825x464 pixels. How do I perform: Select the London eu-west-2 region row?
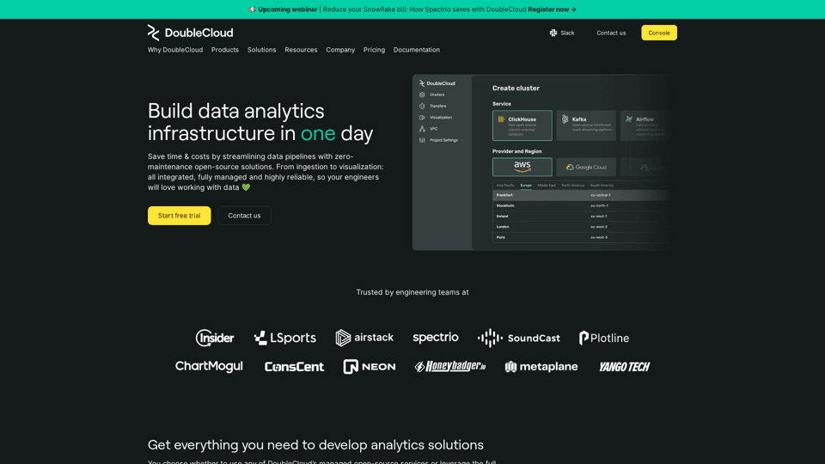580,227
